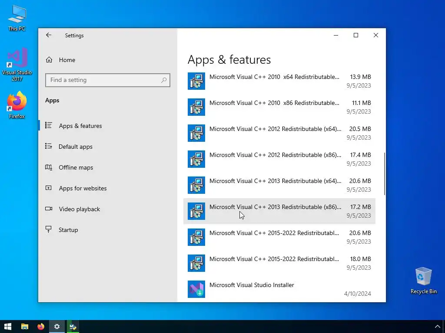
Task: Select the 18.0 MB Visual C++ 2015-2022 entry
Action: point(279,263)
